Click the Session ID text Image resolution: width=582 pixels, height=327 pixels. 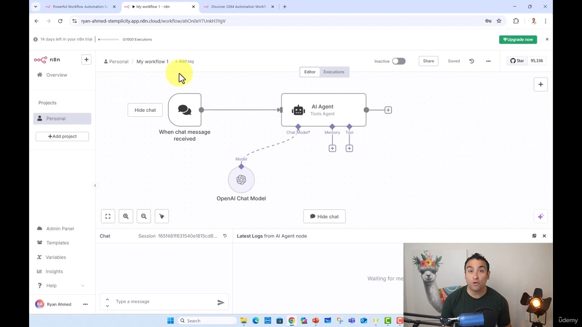[x=188, y=236]
